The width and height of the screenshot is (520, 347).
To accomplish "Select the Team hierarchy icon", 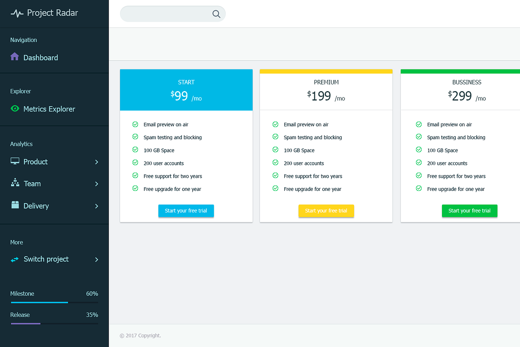I will tap(14, 183).
